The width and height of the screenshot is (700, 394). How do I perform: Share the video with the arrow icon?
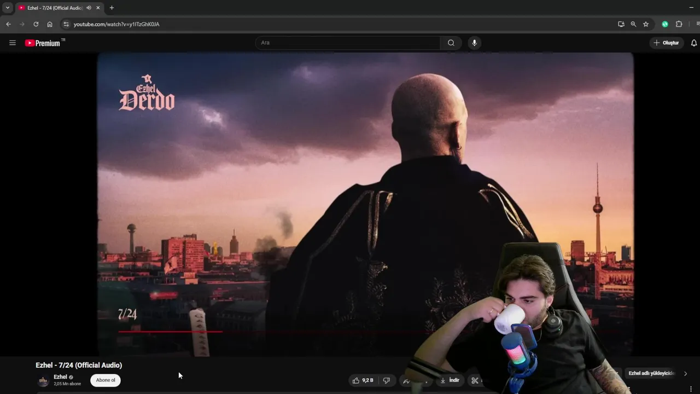point(406,381)
